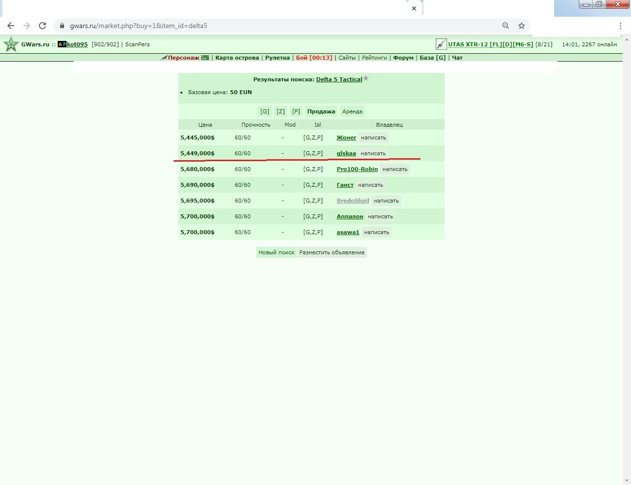Image resolution: width=631 pixels, height=485 pixels.
Task: Close the current browser tab
Action: point(414,8)
